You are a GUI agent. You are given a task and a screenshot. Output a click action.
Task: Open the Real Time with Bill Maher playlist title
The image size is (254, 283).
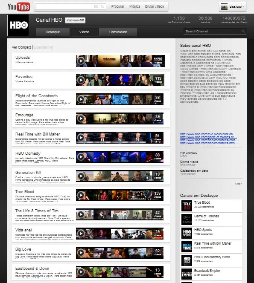(38, 134)
